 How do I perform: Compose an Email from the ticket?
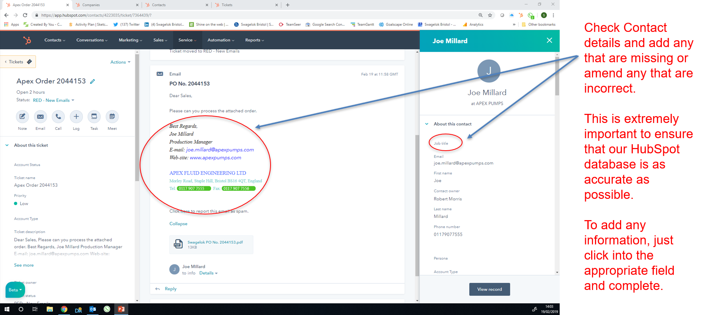40,117
